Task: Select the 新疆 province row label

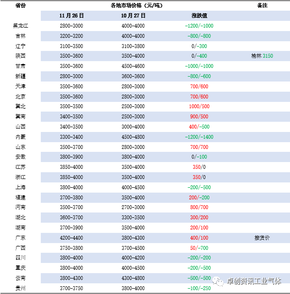Action: tap(20, 76)
